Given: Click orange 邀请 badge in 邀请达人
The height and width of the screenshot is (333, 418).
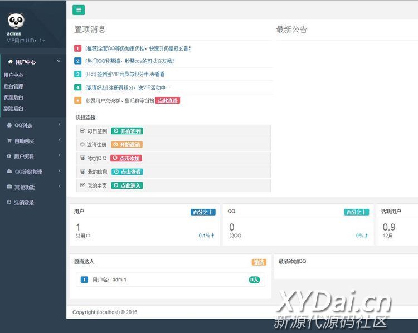Looking at the screenshot, I should pos(259,262).
